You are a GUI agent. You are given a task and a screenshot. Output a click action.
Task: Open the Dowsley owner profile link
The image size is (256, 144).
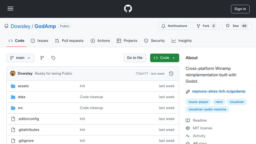21,26
